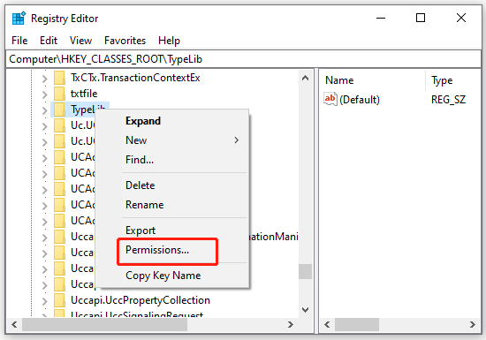Expand the TypeLib key chevron

pos(45,110)
